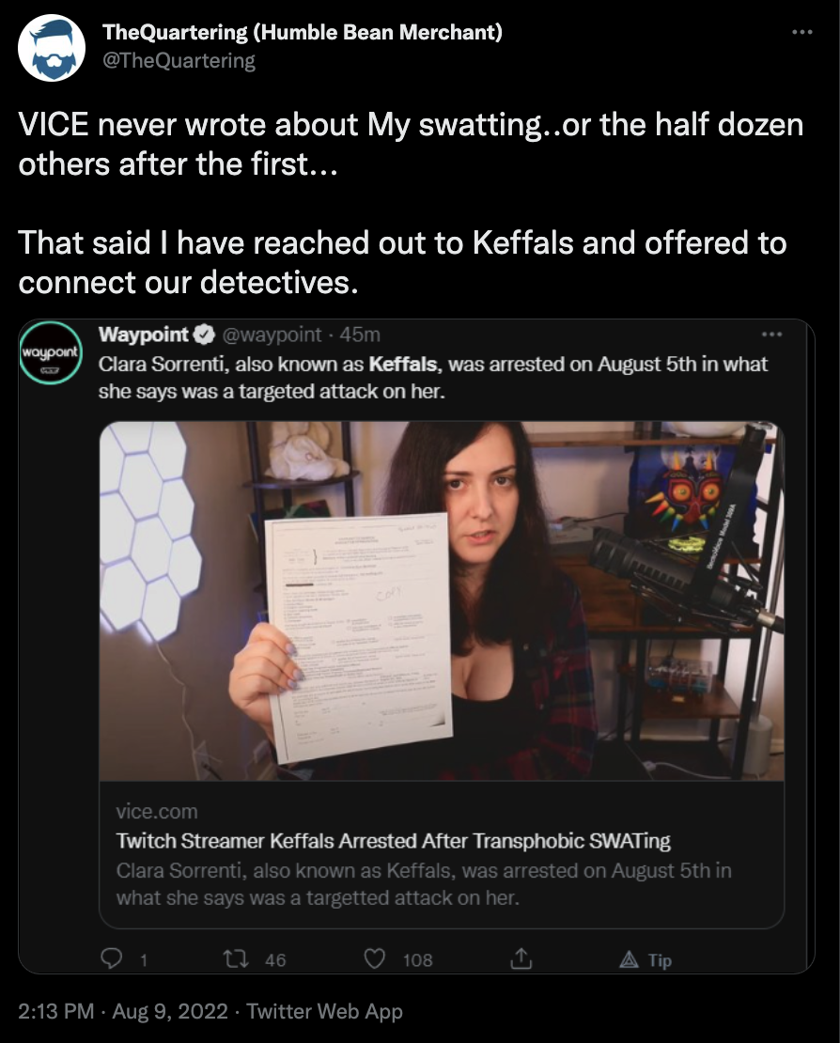Click the Waypoint verified badge
This screenshot has width=840, height=1043.
(x=204, y=335)
